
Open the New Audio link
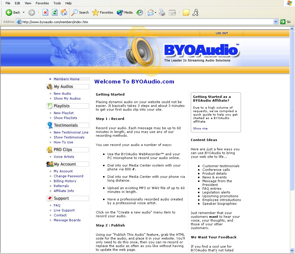pyautogui.click(x=62, y=94)
